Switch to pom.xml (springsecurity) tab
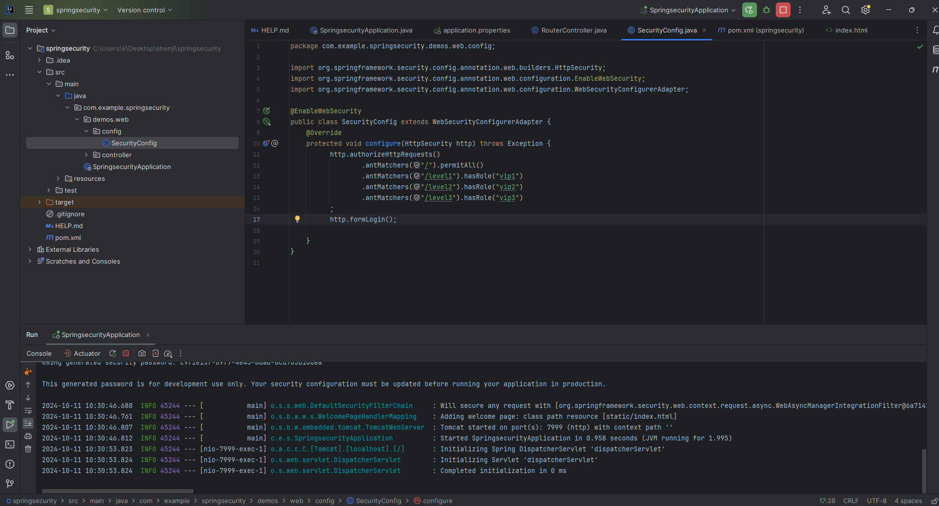Image resolution: width=939 pixels, height=506 pixels. click(x=761, y=30)
